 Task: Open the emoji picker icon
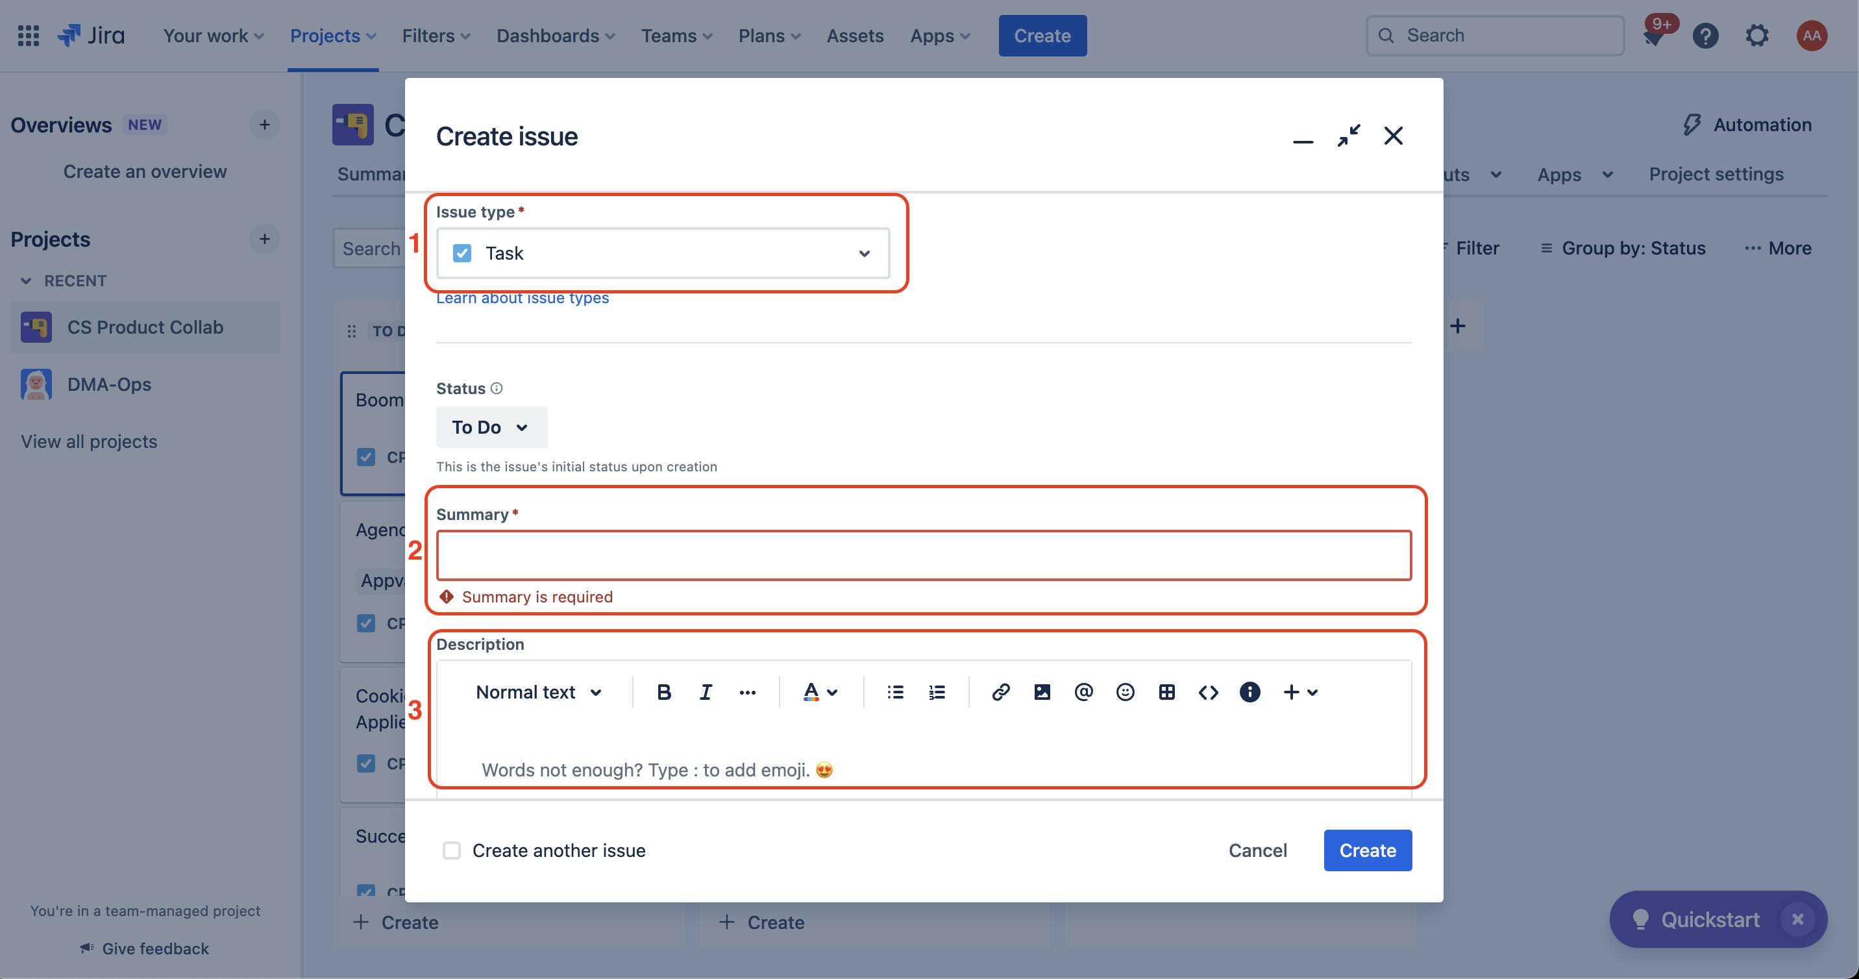point(1125,691)
